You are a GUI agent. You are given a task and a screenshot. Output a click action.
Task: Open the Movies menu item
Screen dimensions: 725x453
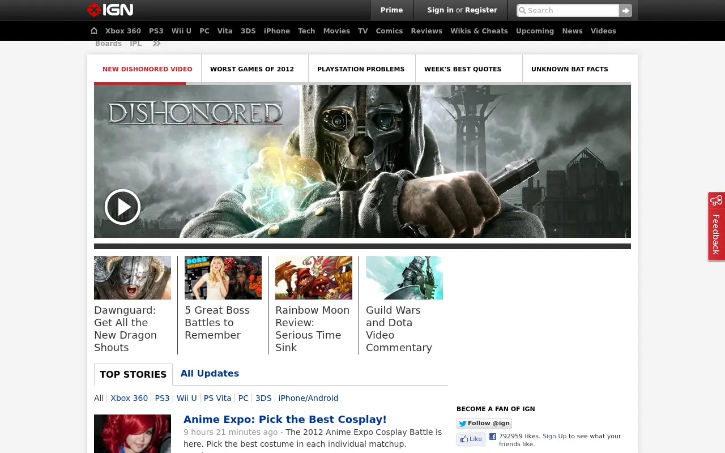click(x=336, y=31)
